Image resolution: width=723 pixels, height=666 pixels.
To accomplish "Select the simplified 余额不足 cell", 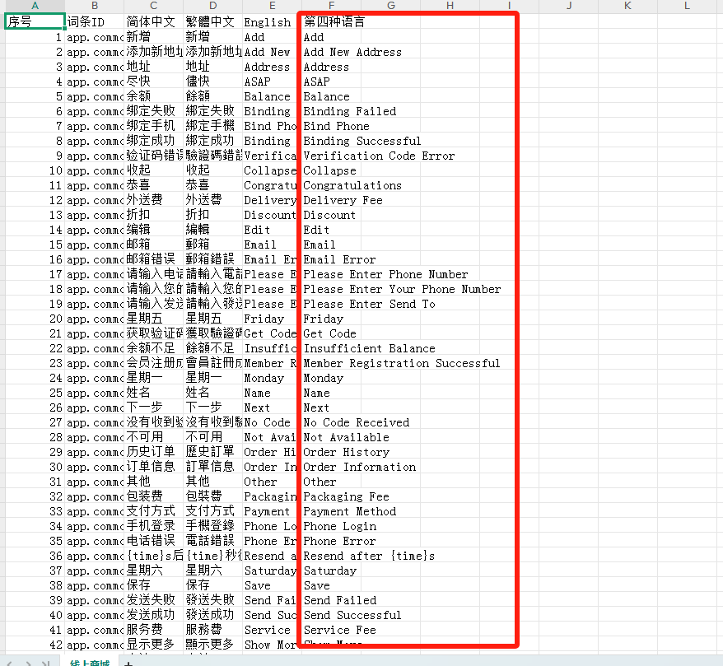I will click(x=153, y=348).
